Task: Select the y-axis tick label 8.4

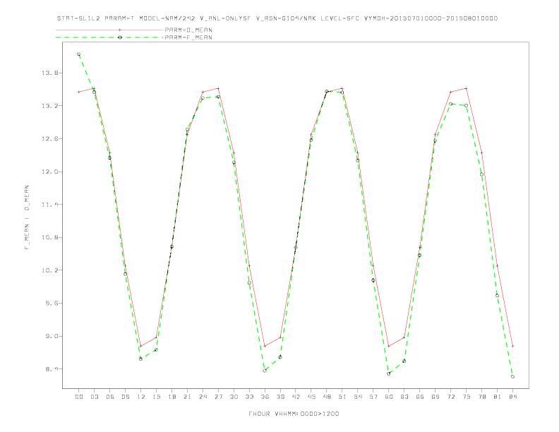Action: click(x=51, y=369)
